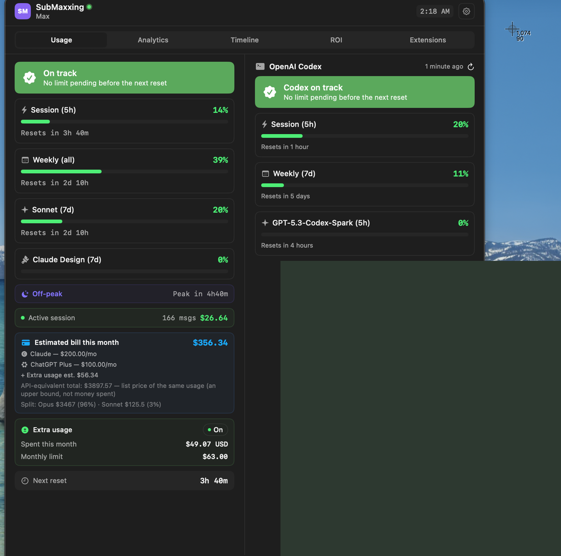Click the lightning icon in the Codex Session (5h) card
Image resolution: width=561 pixels, height=556 pixels.
pos(264,124)
